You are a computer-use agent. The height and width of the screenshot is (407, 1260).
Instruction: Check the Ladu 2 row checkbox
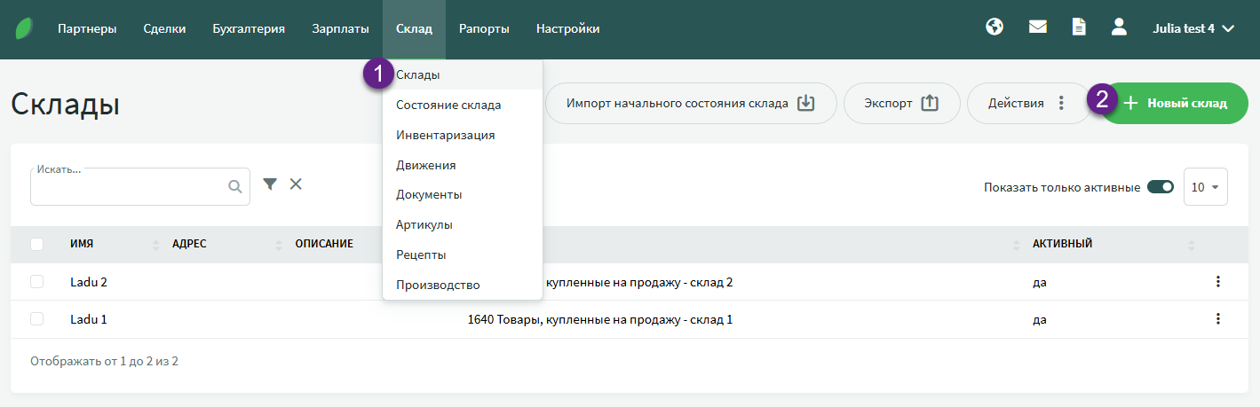coord(36,282)
